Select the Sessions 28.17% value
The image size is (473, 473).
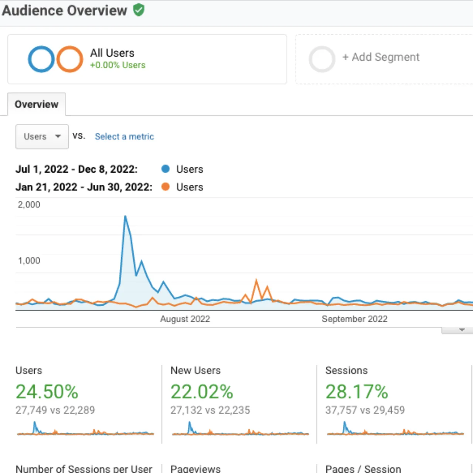[357, 392]
